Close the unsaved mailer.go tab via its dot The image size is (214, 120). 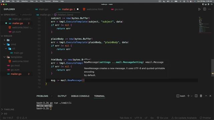tap(78, 9)
